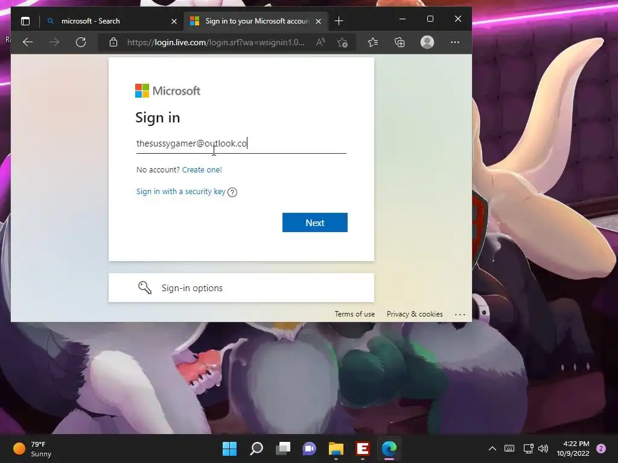Minimize the Edge window

pos(403,19)
